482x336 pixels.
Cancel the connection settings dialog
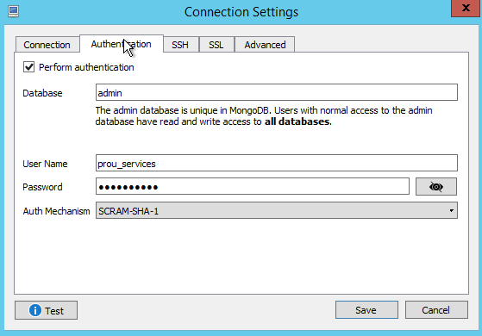(436, 310)
